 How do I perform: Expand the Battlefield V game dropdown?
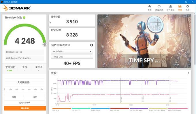point(72,52)
